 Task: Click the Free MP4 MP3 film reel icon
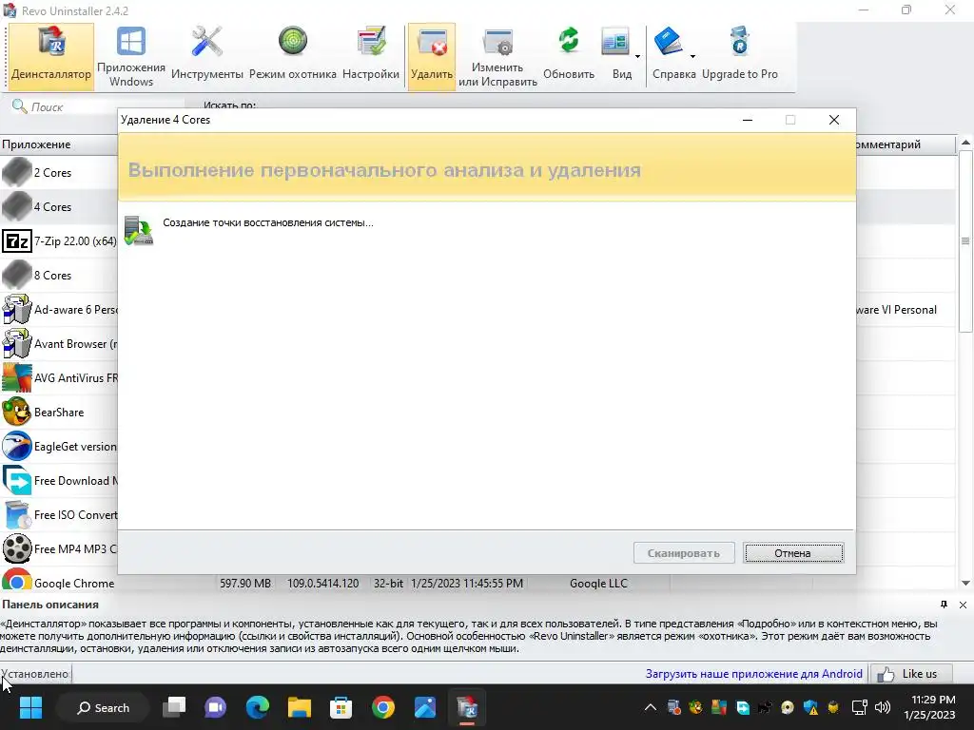point(17,548)
